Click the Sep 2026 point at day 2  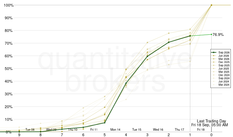(169, 42)
